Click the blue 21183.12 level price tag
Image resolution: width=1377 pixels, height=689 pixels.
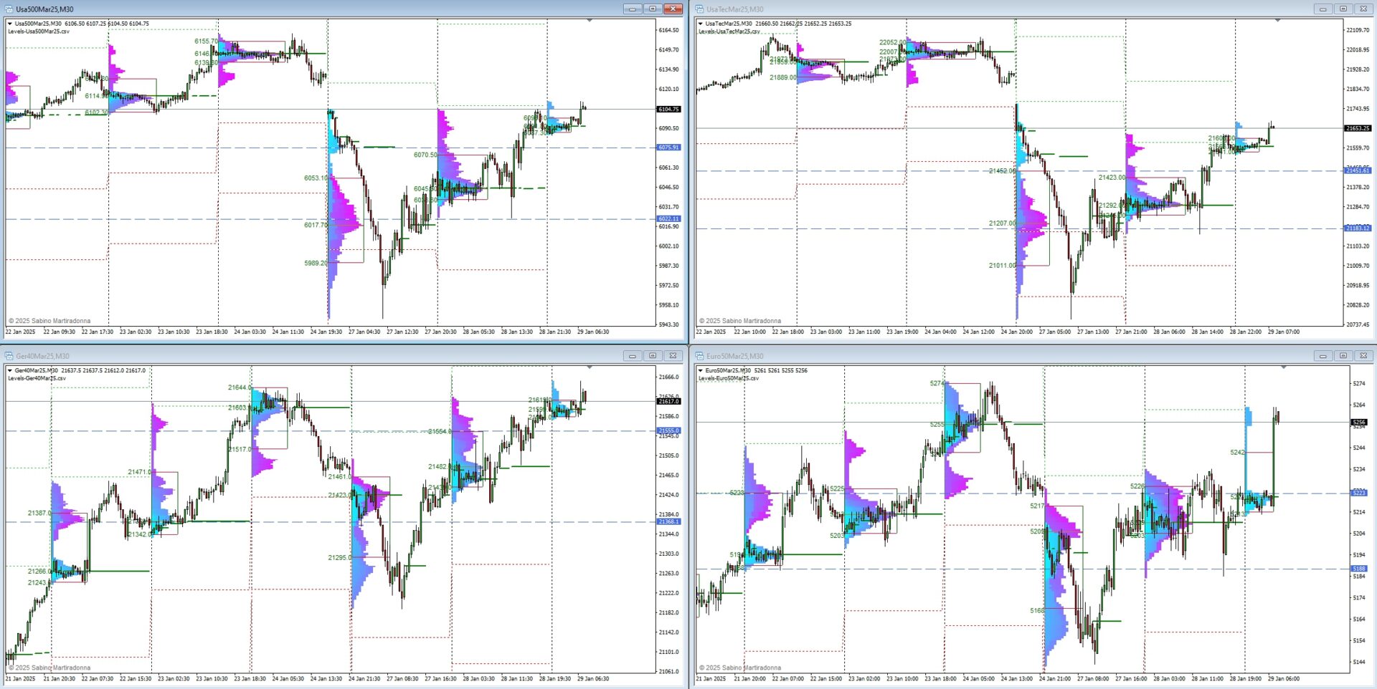[1358, 228]
